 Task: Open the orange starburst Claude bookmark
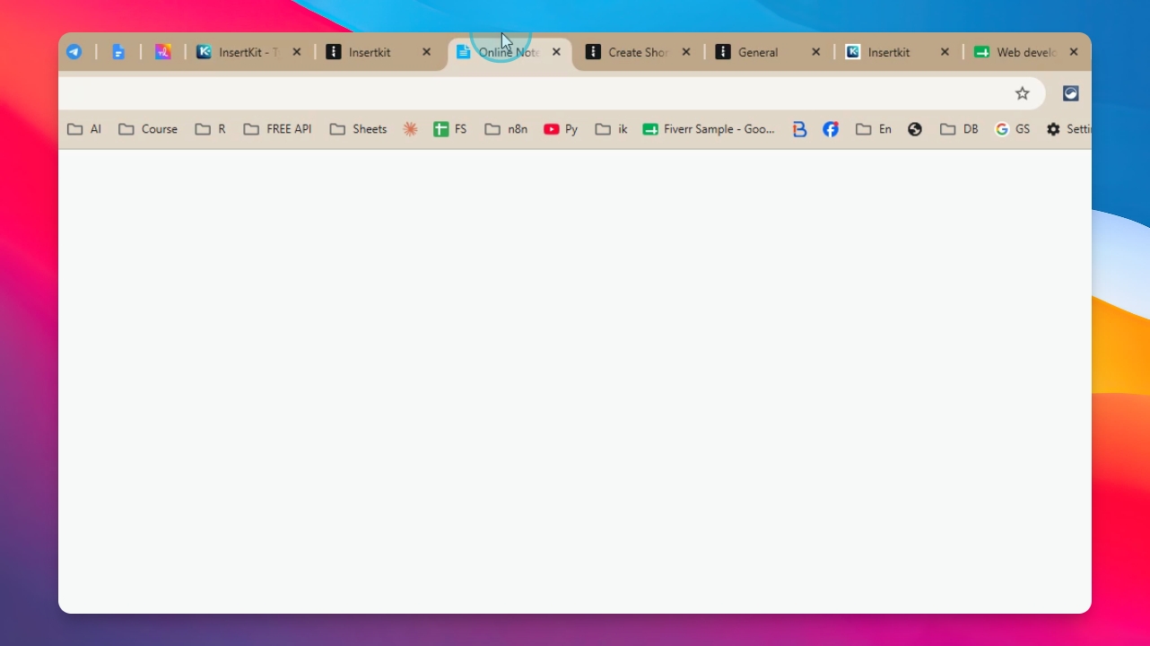point(410,129)
